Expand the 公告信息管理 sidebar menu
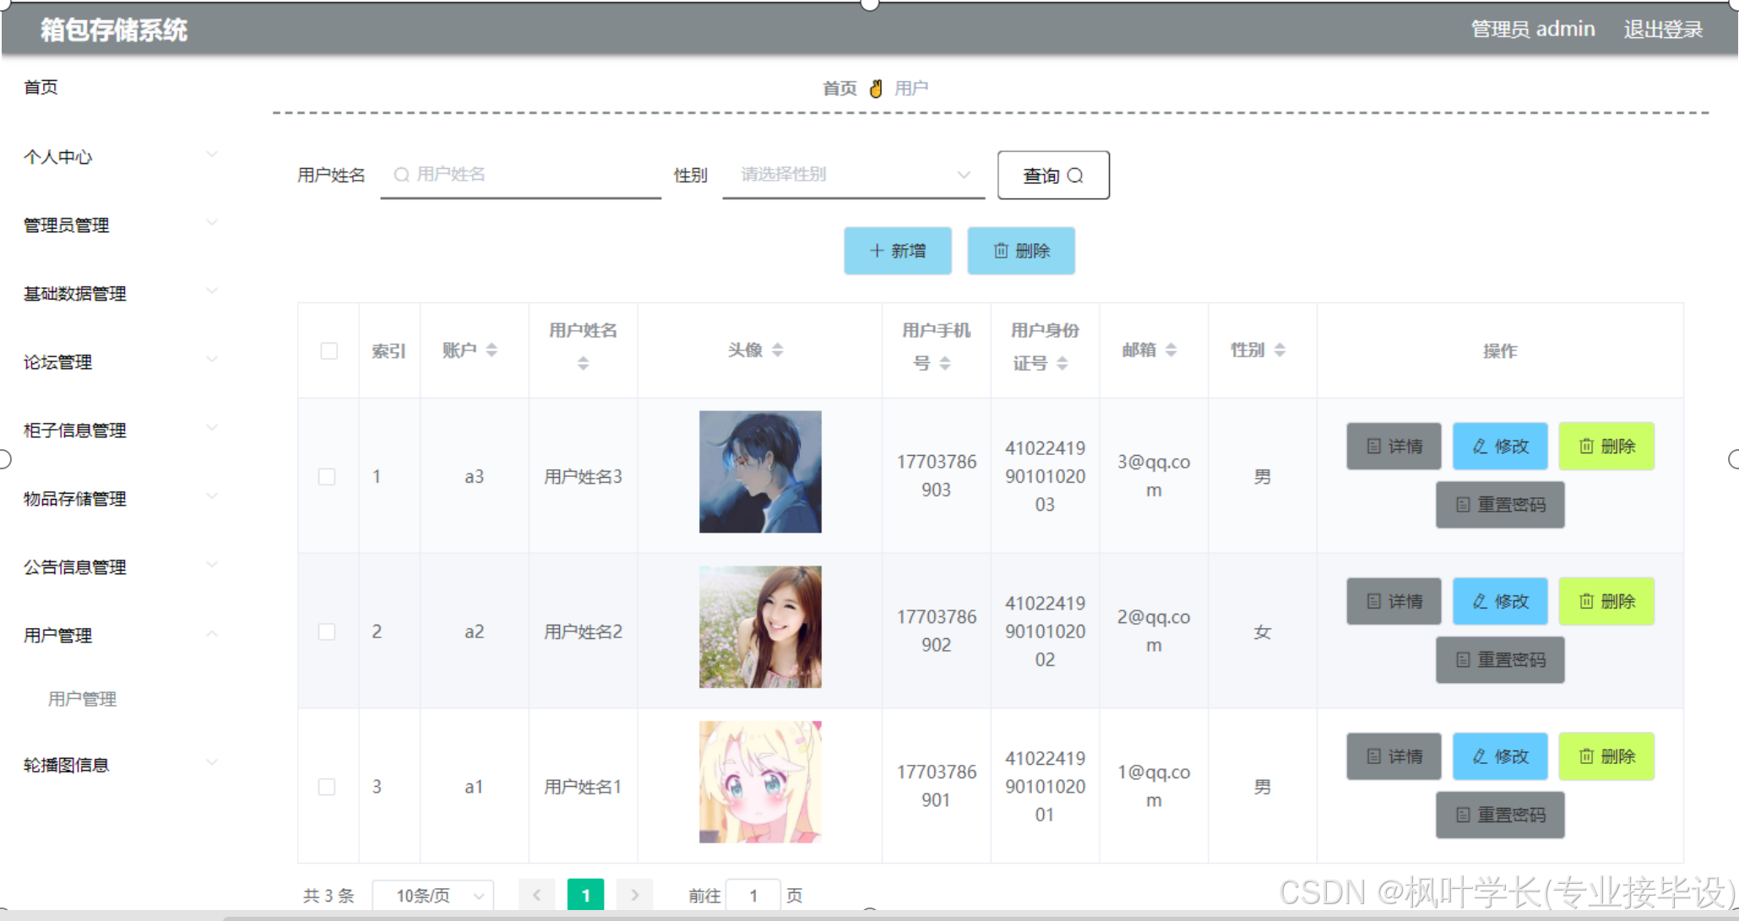 point(121,567)
